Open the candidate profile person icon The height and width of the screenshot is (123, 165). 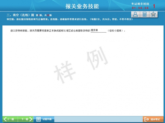[x=135, y=14]
